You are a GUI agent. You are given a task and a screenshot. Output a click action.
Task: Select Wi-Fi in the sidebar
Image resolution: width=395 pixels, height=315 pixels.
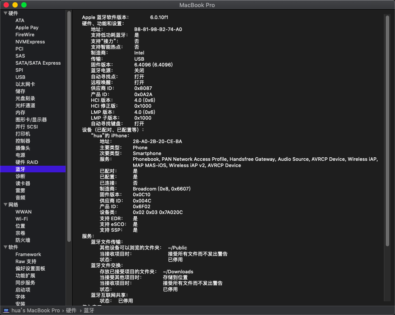coord(22,219)
